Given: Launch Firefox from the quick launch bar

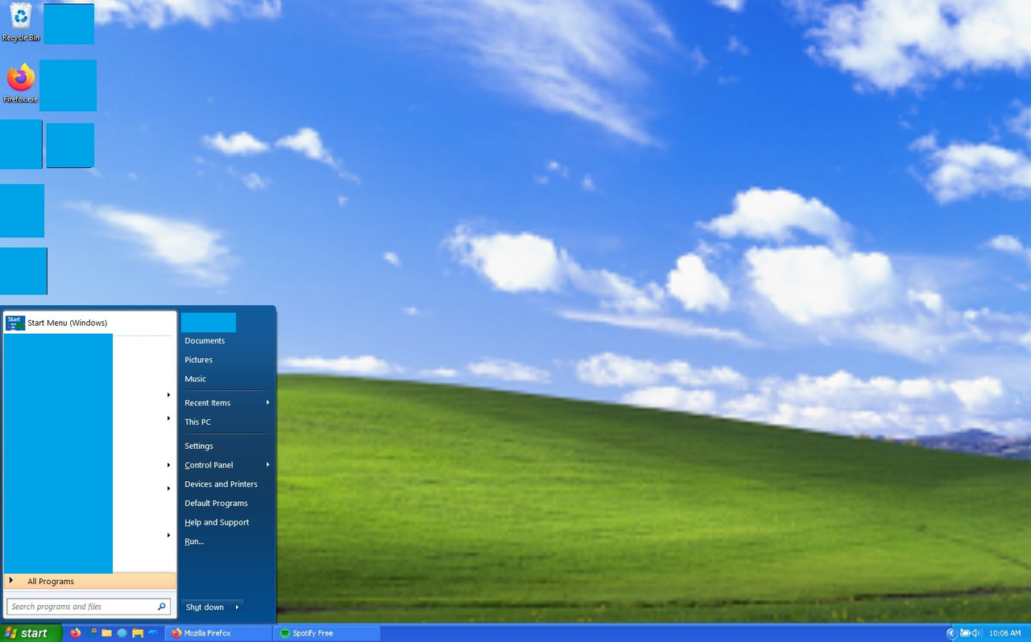Looking at the screenshot, I should pos(76,633).
